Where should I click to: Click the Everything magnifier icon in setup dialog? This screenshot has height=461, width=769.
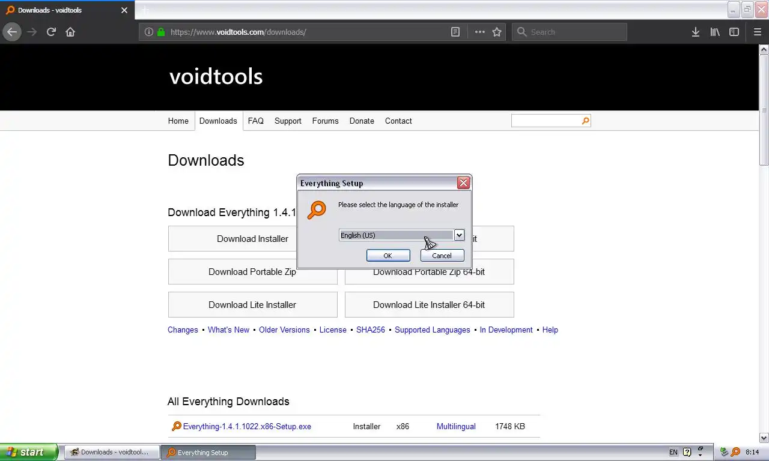317,210
